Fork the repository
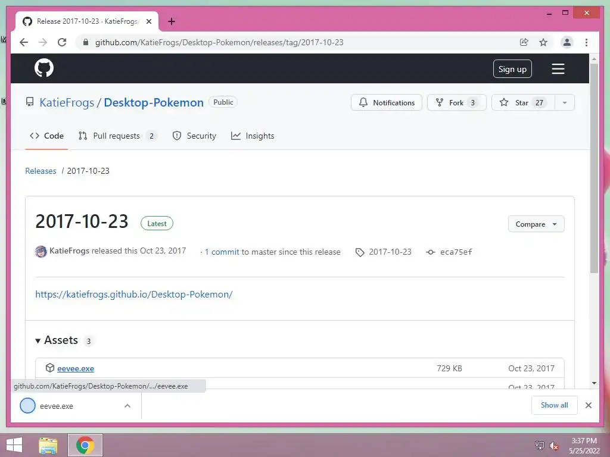The width and height of the screenshot is (610, 457). [x=457, y=102]
